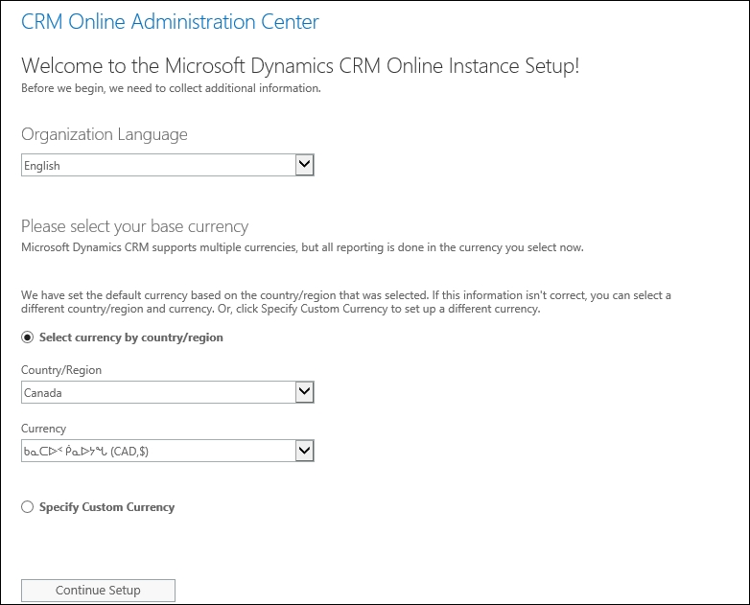Viewport: 750px width, 605px height.
Task: Click the Welcome to Microsoft Dynamics heading
Action: coord(300,65)
